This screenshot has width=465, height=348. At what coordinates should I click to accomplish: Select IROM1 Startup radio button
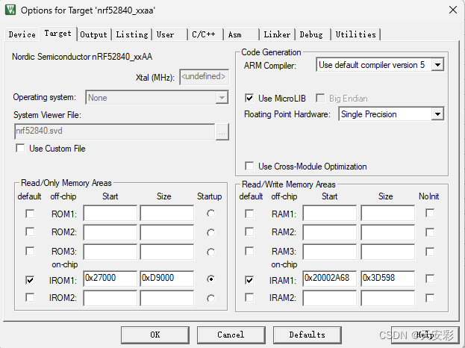tap(210, 279)
